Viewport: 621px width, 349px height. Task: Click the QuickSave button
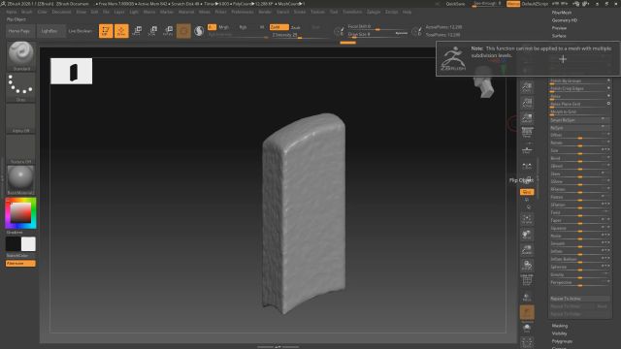point(455,4)
